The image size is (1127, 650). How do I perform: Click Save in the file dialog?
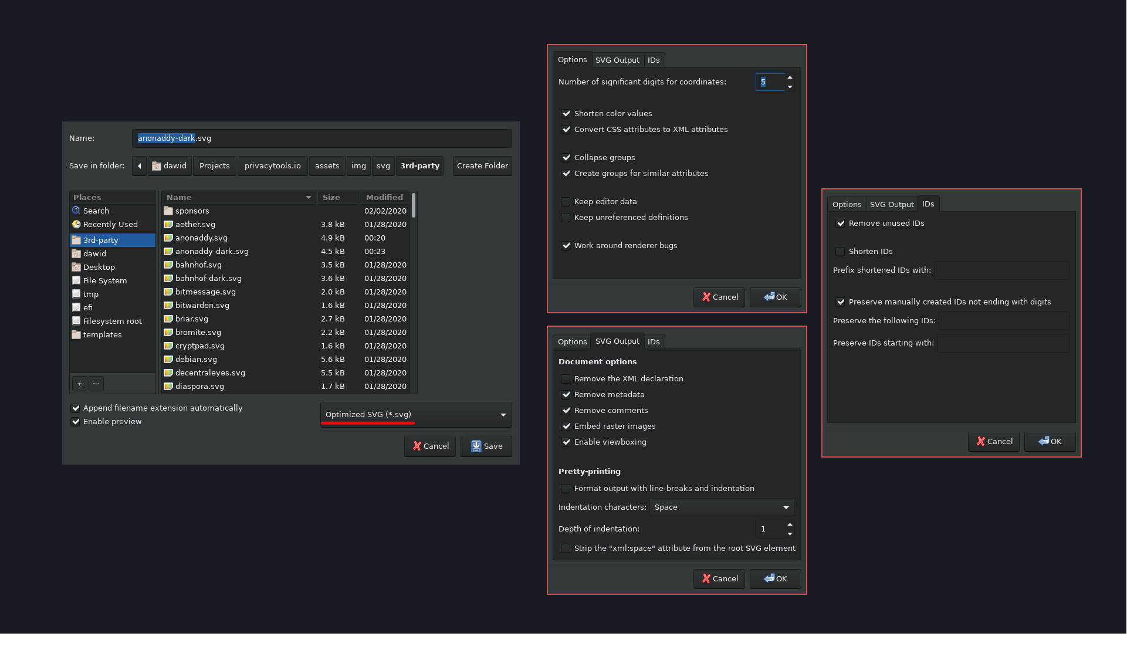coord(486,446)
